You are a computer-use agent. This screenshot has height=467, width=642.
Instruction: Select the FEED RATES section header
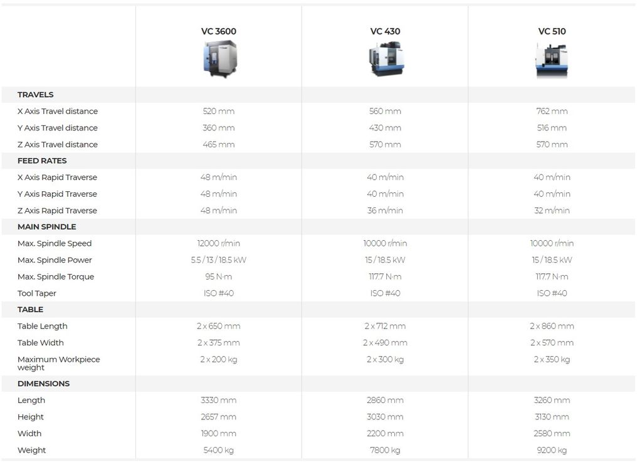(42, 161)
